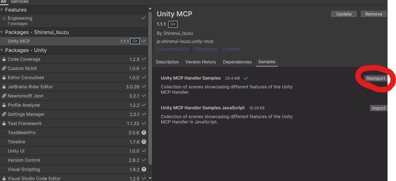
Task: Select the Editor Coroutines package
Action: 74,77
